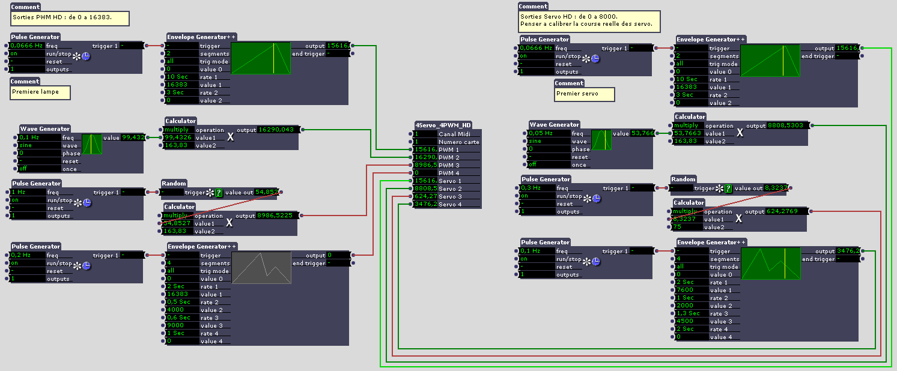Image resolution: width=897 pixels, height=371 pixels.
Task: Click the sine waveform icon on the 0,1 Hz Wave Generator
Action: pos(92,145)
